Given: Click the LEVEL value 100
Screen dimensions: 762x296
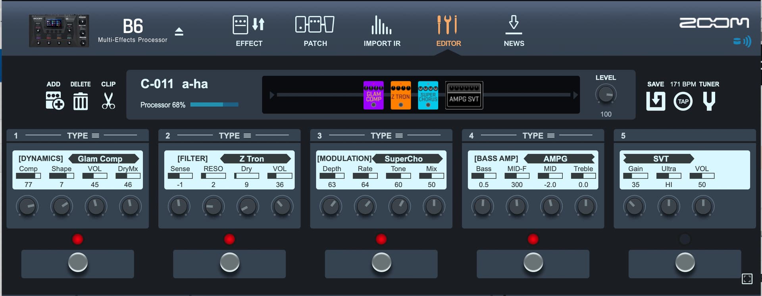Looking at the screenshot, I should point(606,114).
